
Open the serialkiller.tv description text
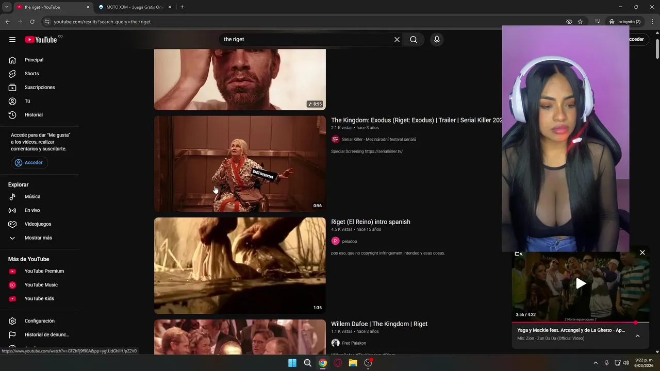[x=367, y=151]
